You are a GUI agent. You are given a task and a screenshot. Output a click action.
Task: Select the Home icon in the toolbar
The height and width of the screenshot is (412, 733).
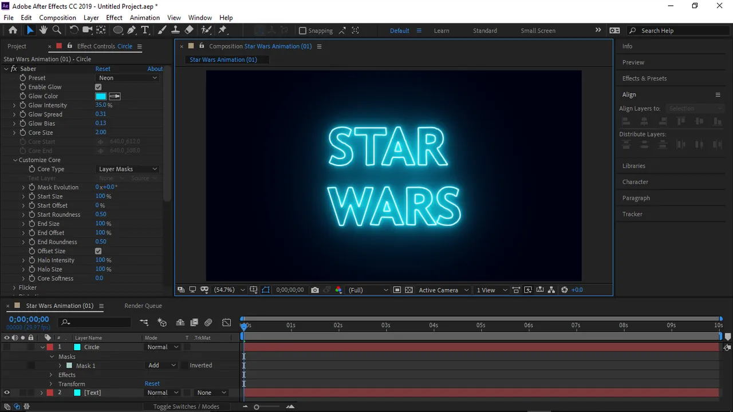click(x=13, y=30)
